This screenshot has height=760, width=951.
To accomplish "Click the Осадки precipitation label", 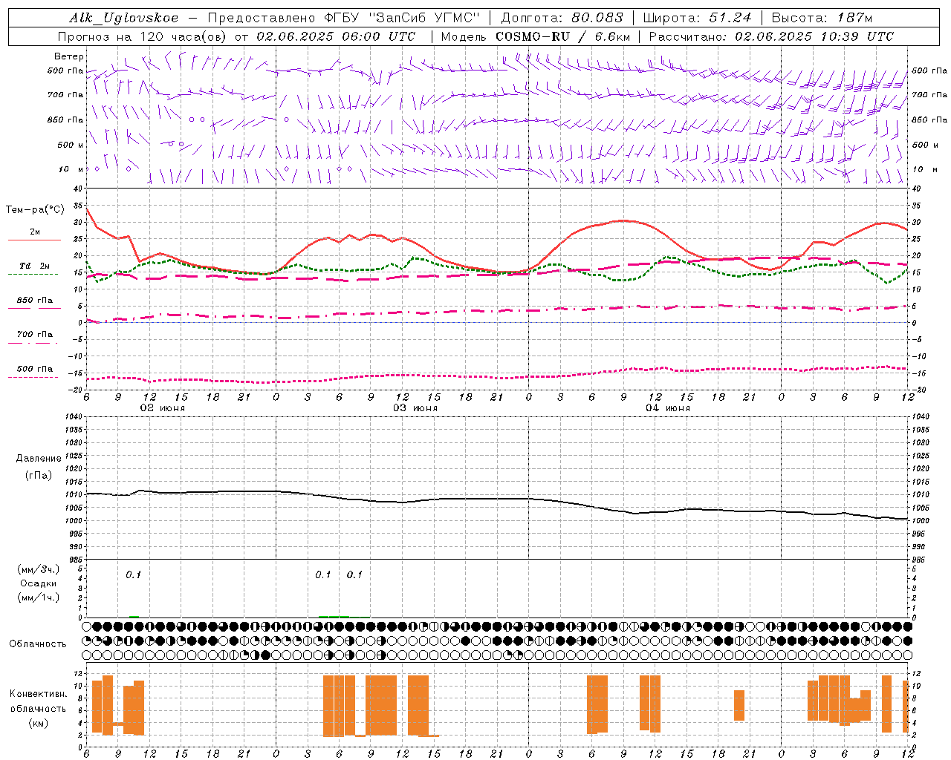I will click(x=39, y=583).
